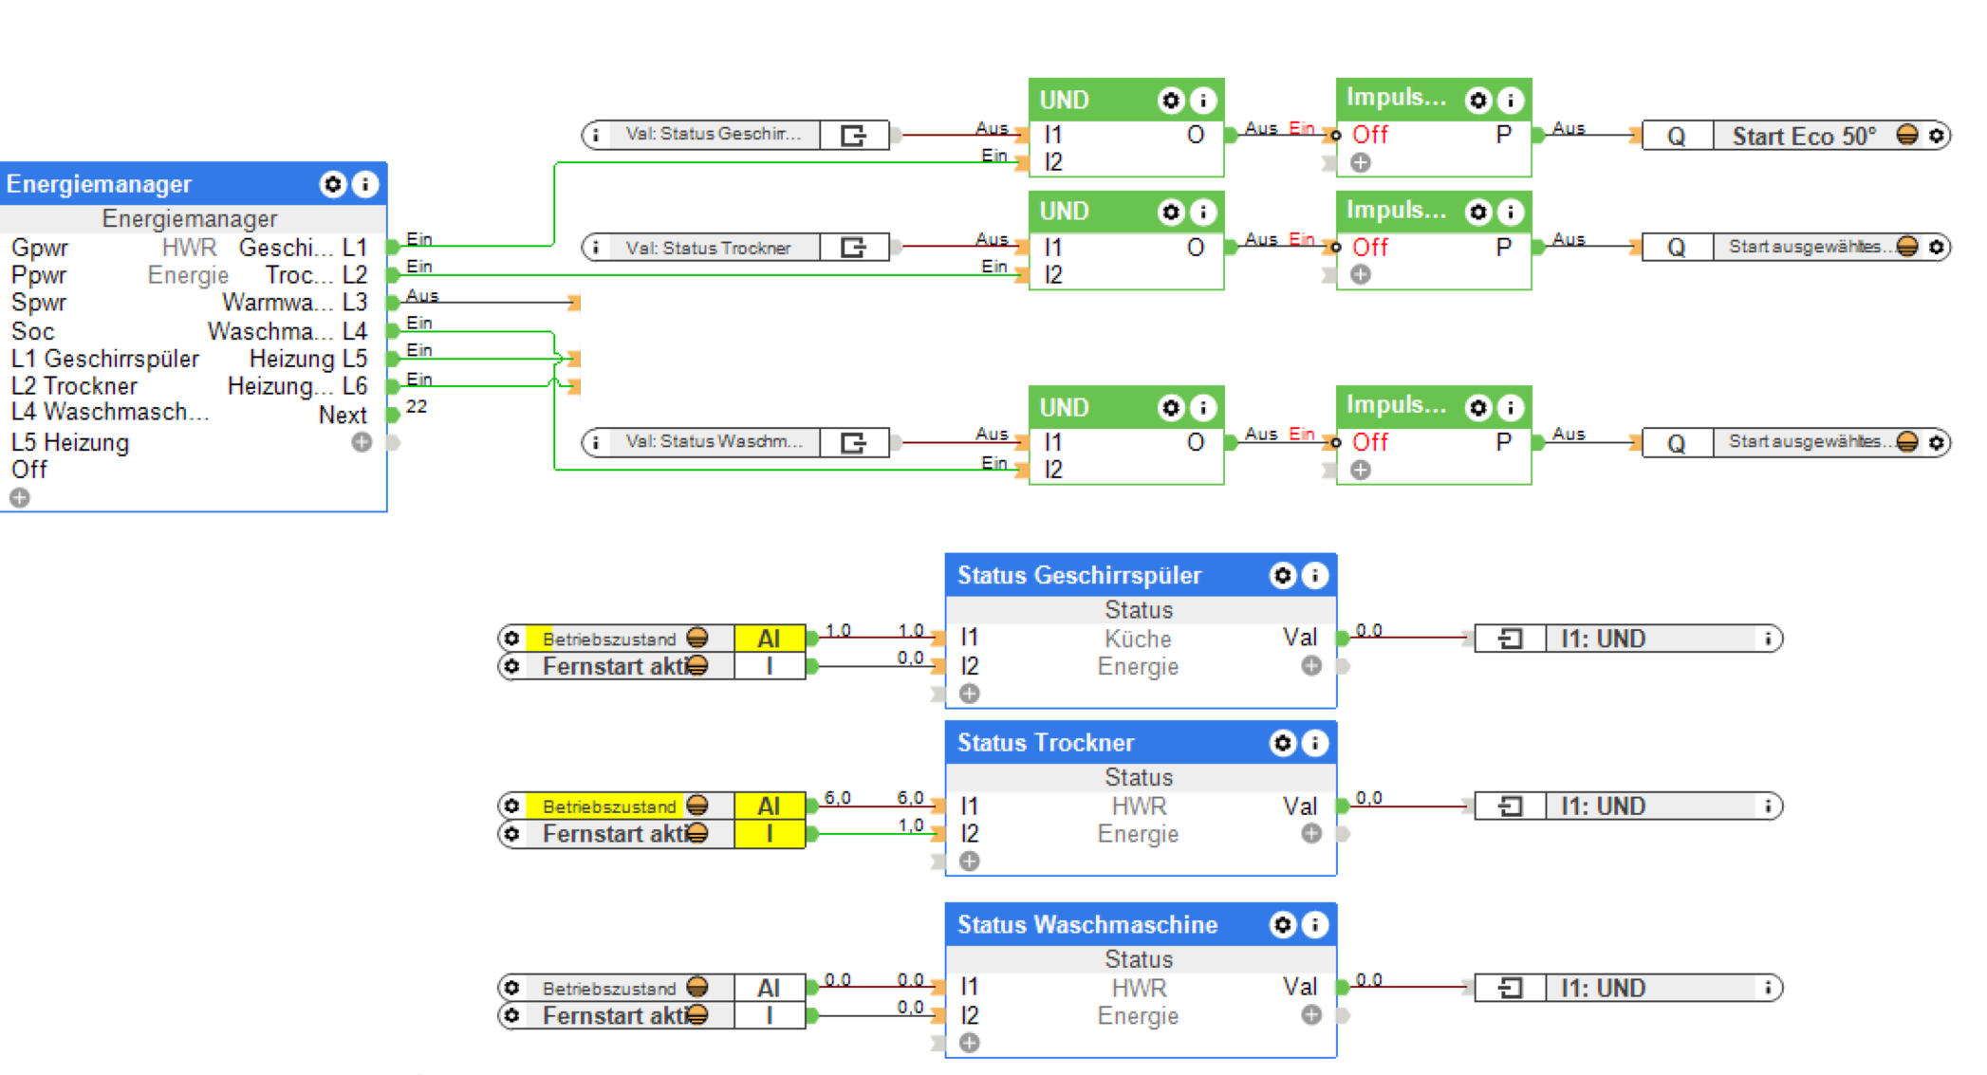This screenshot has height=1075, width=1987.
Task: Click orange globe icon on Start Eco 50° output
Action: [x=1907, y=136]
